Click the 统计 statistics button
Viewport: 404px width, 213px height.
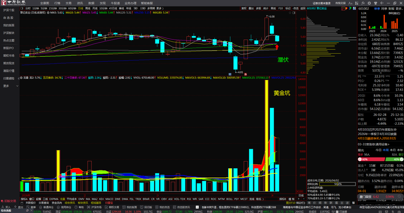[x=266, y=9]
